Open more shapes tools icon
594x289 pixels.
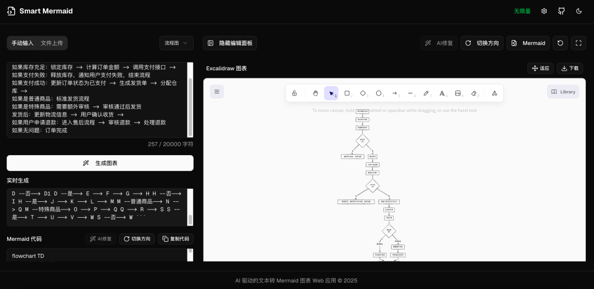click(494, 93)
